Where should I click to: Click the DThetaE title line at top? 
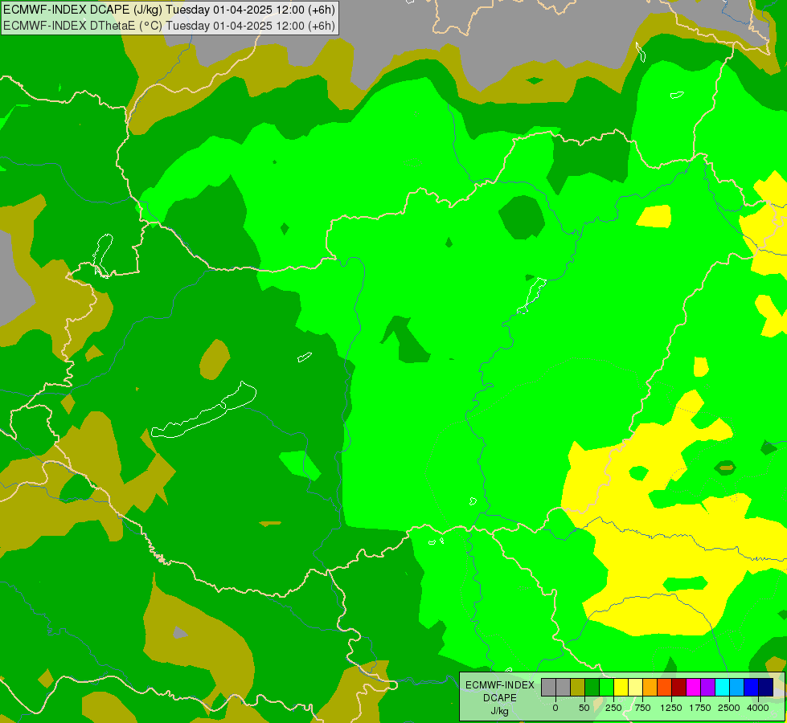click(169, 26)
